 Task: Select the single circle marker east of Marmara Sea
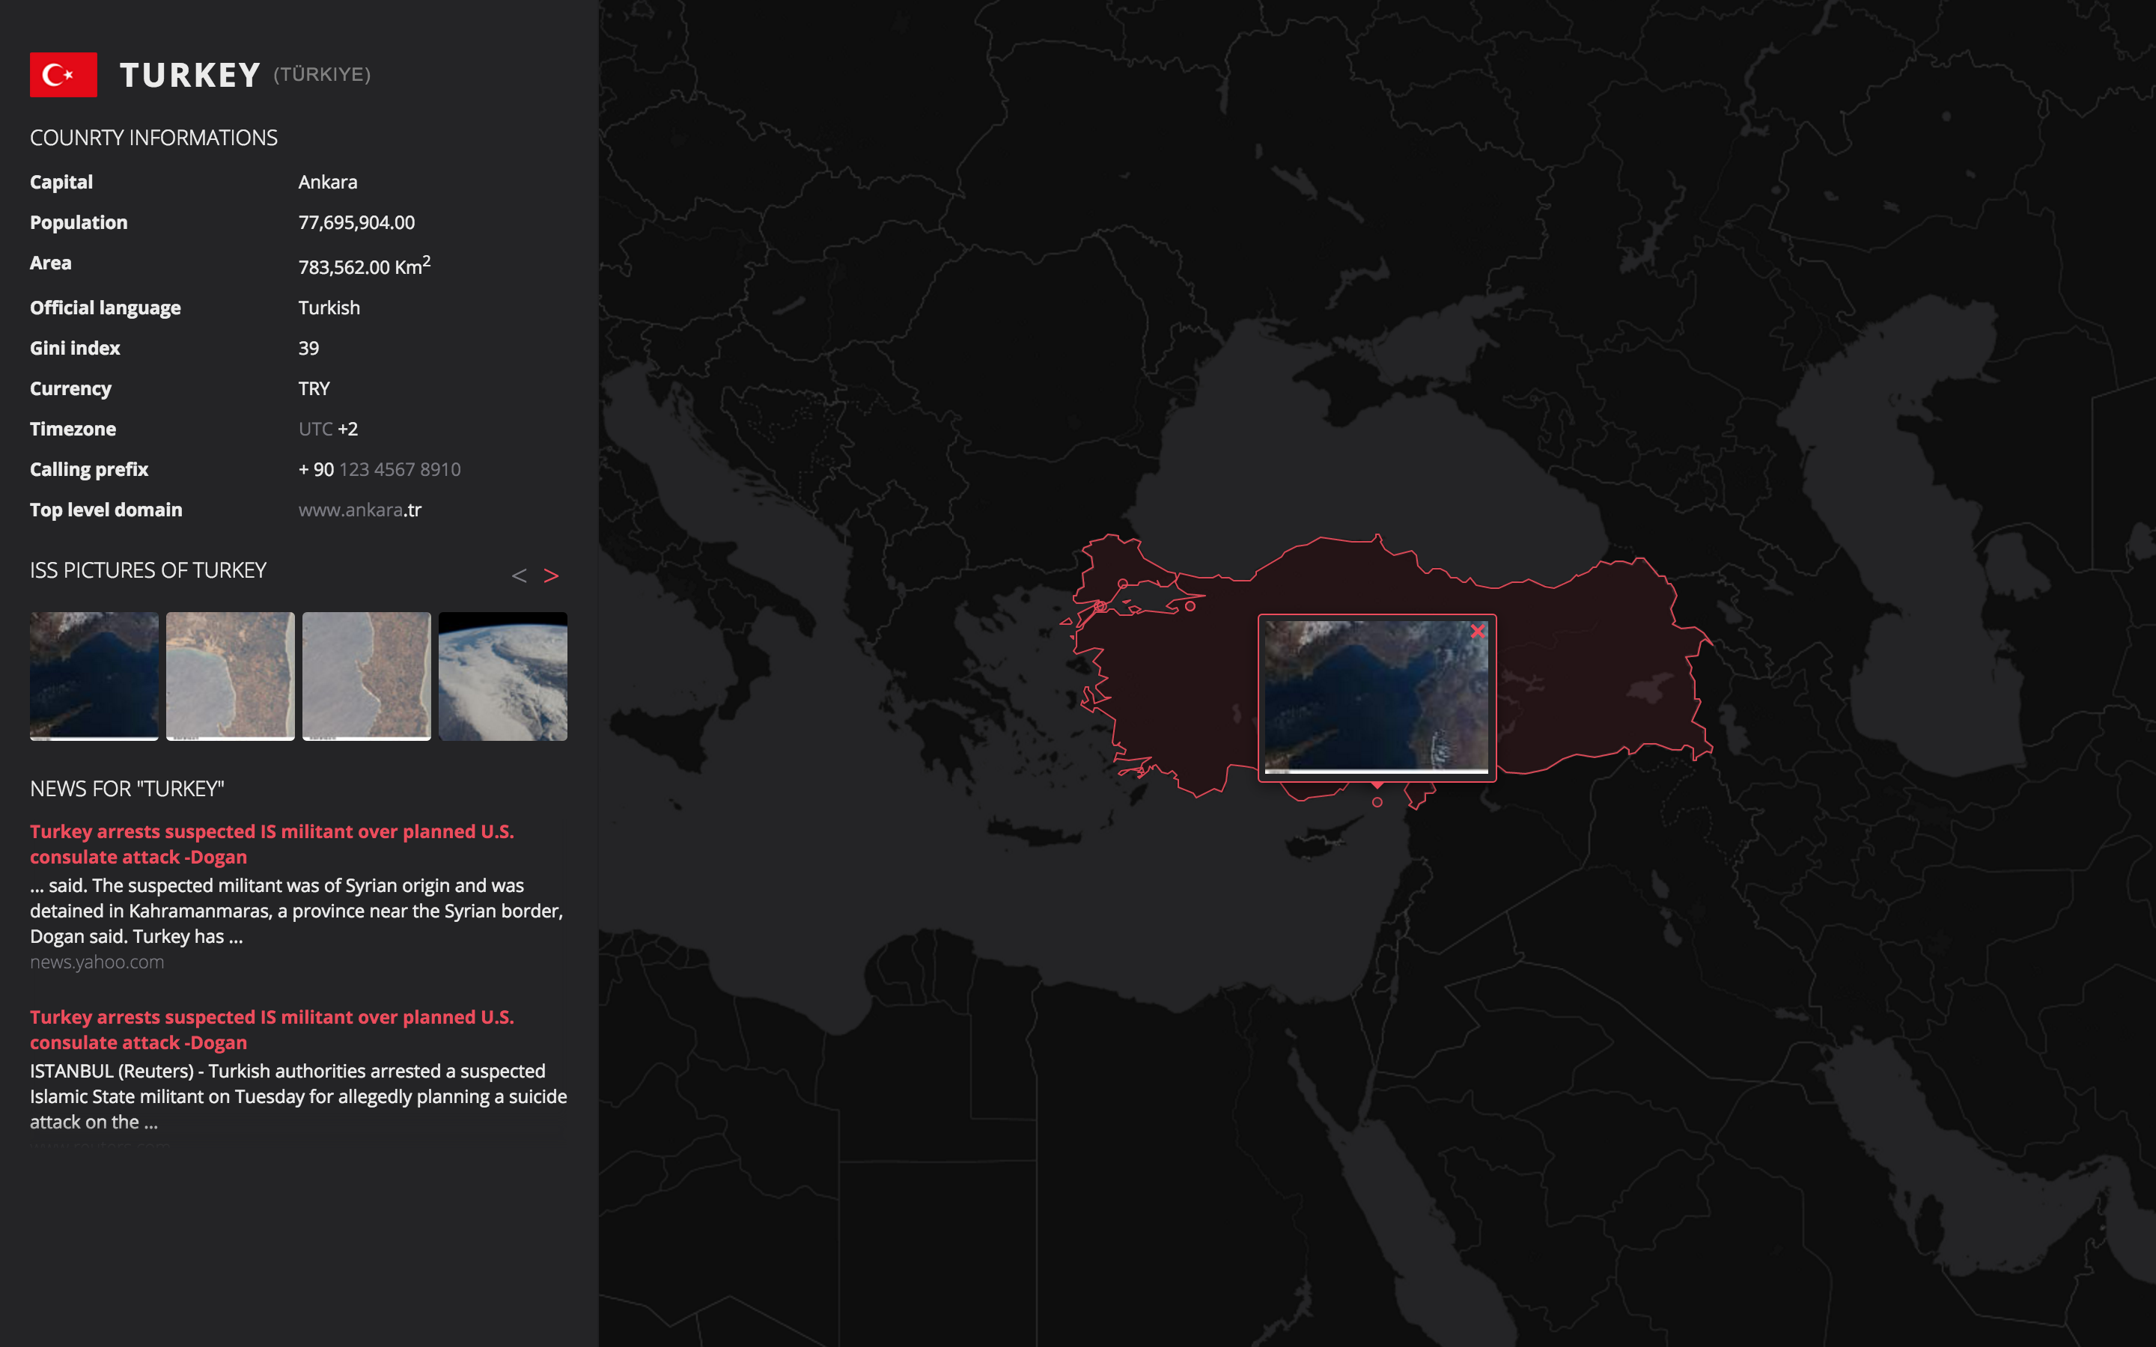1190,606
